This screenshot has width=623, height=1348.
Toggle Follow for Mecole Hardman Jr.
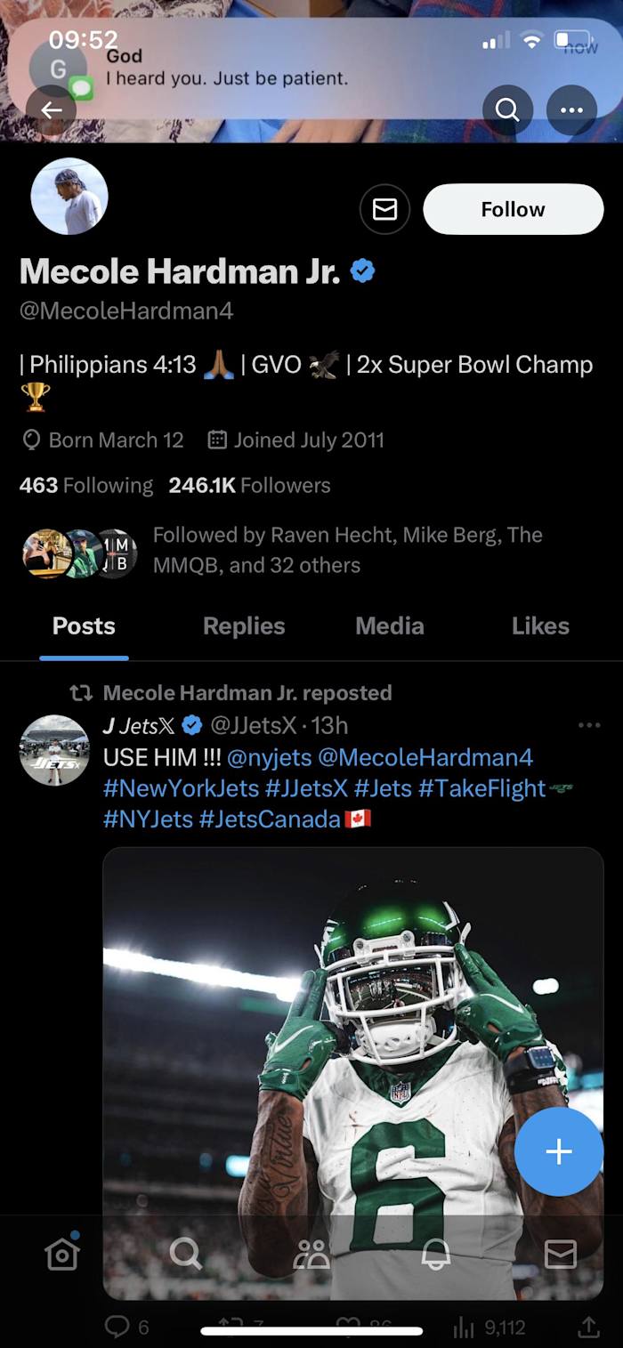(x=513, y=209)
